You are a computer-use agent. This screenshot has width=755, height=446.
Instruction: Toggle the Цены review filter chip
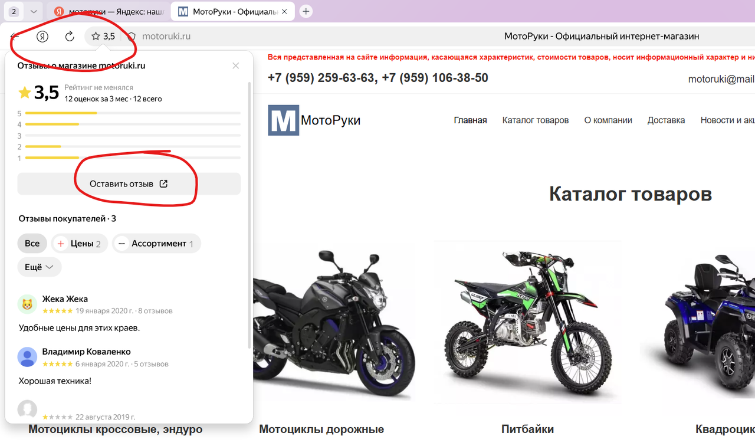coord(79,243)
